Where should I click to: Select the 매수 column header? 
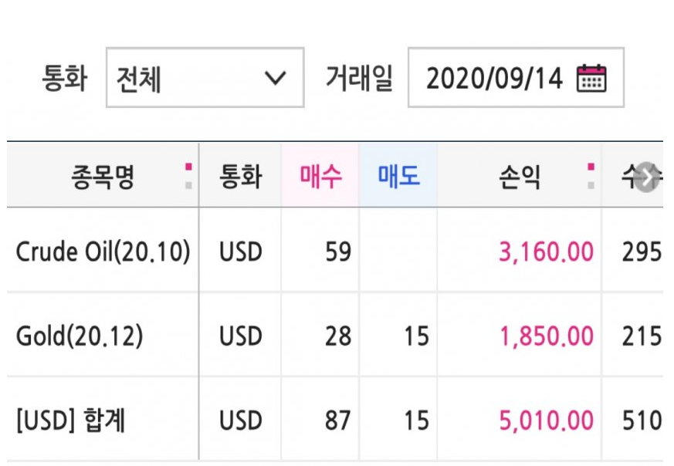click(320, 176)
